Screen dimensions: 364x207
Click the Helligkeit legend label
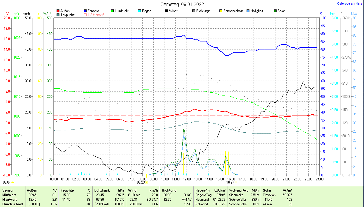click(x=257, y=11)
